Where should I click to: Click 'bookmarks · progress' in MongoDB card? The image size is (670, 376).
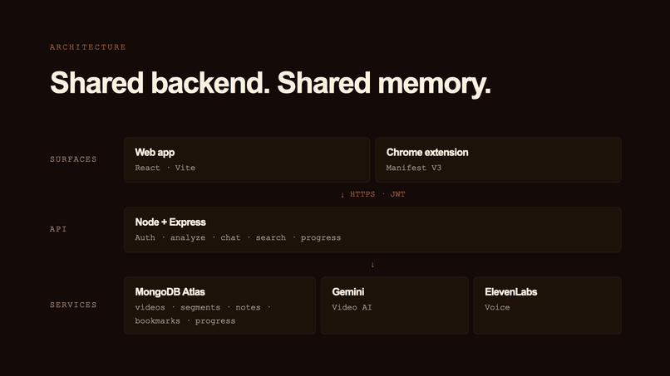point(185,321)
